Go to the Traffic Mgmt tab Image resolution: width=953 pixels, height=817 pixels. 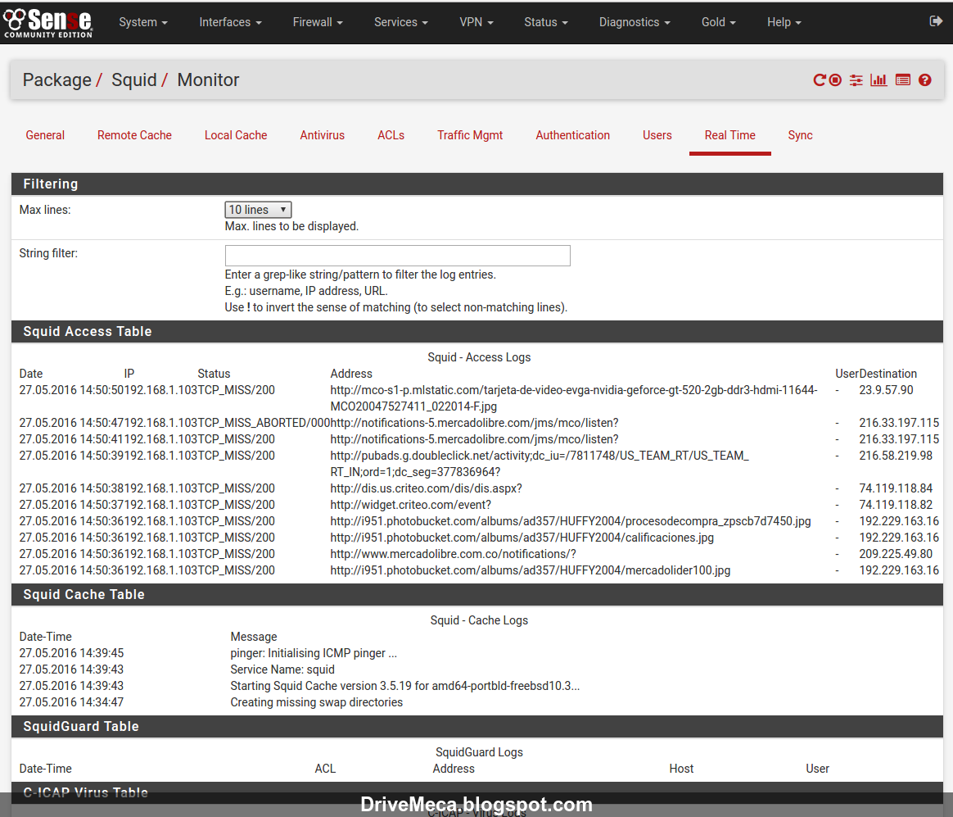coord(470,135)
